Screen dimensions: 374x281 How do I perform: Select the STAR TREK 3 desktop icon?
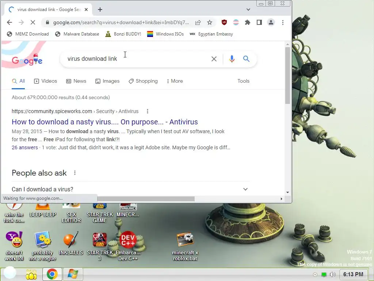coord(100,246)
